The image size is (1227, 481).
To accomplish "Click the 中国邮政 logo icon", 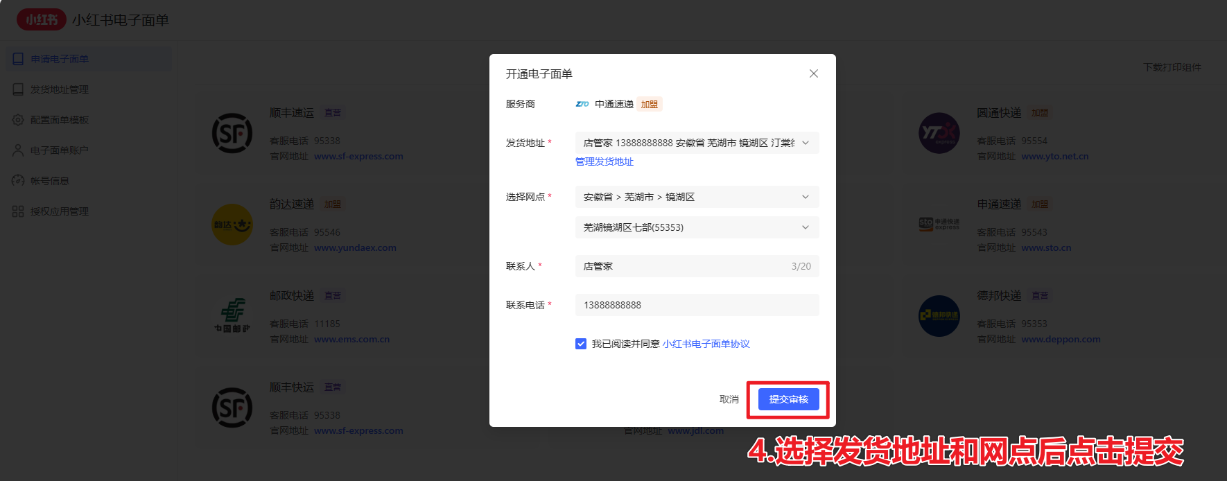I will [232, 316].
